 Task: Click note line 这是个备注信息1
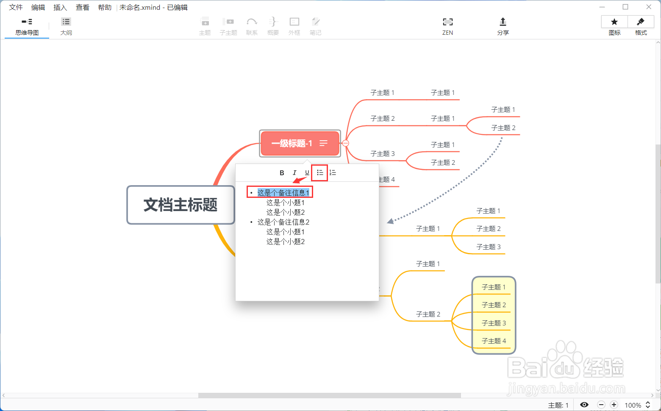click(x=283, y=193)
